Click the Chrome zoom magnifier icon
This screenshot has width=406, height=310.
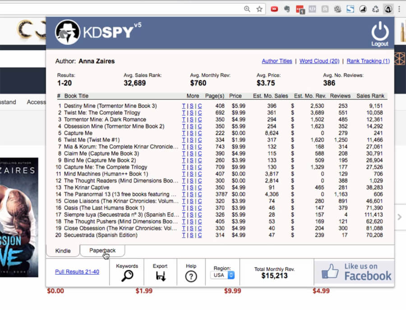tap(247, 9)
